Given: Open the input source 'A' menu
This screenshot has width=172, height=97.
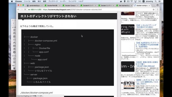Looking at the screenshot, I should click(144, 1).
